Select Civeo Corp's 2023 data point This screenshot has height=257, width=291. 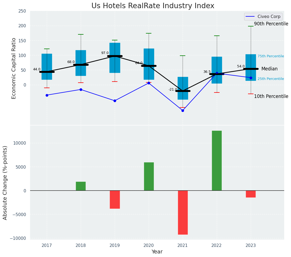click(251, 78)
